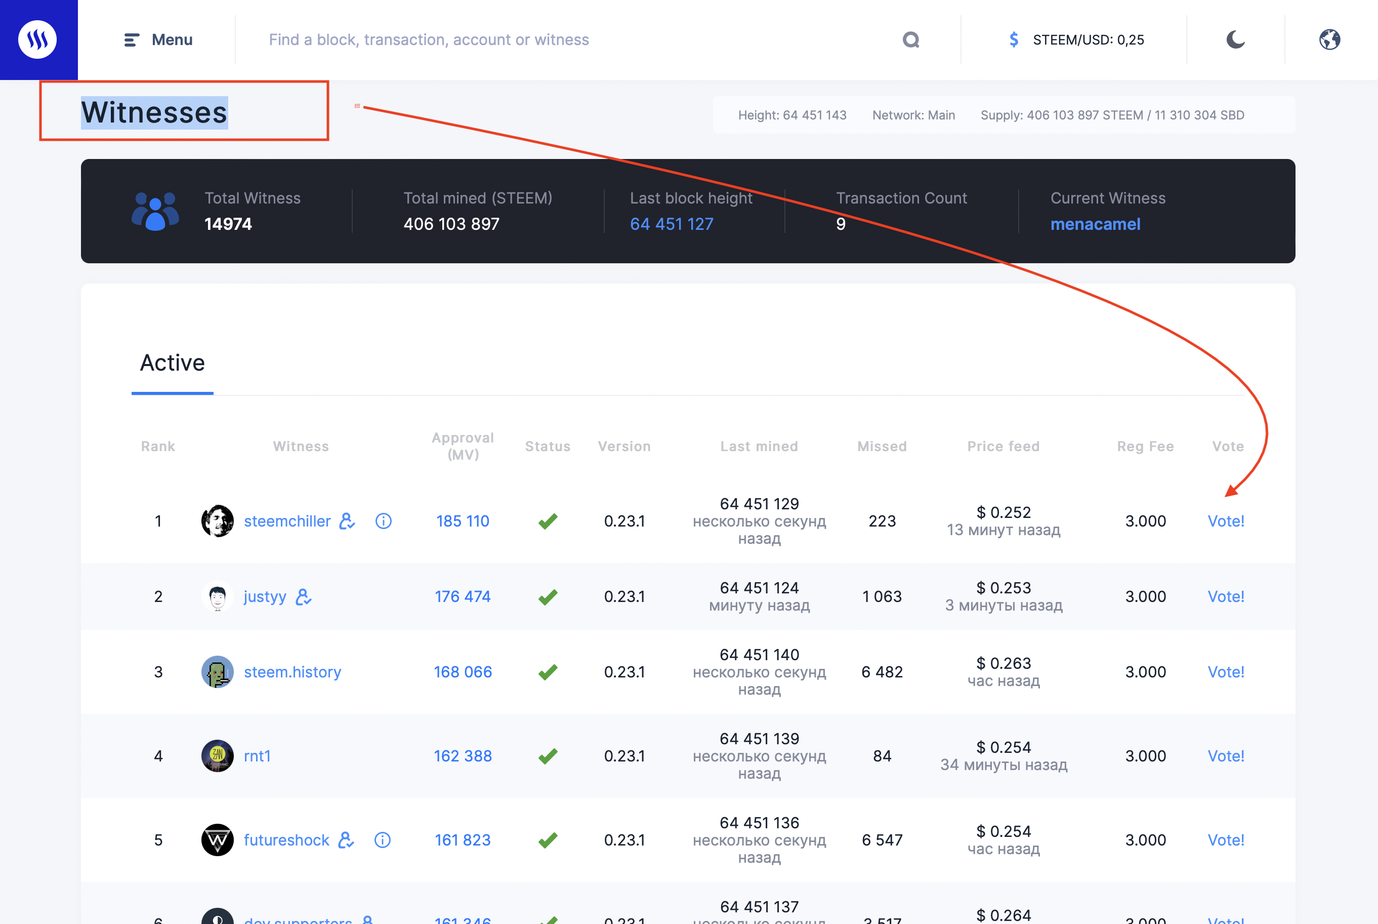The height and width of the screenshot is (924, 1378).
Task: Open steem.history avatar thumbnail
Action: [x=217, y=672]
